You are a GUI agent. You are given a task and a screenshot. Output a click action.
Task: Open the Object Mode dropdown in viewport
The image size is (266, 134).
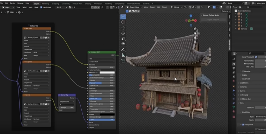click(x=134, y=7)
